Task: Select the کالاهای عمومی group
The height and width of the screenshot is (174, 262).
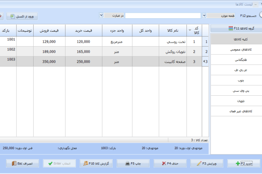Action: (236, 50)
